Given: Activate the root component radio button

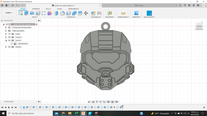Looking at the screenshot, I should (x=36, y=24).
